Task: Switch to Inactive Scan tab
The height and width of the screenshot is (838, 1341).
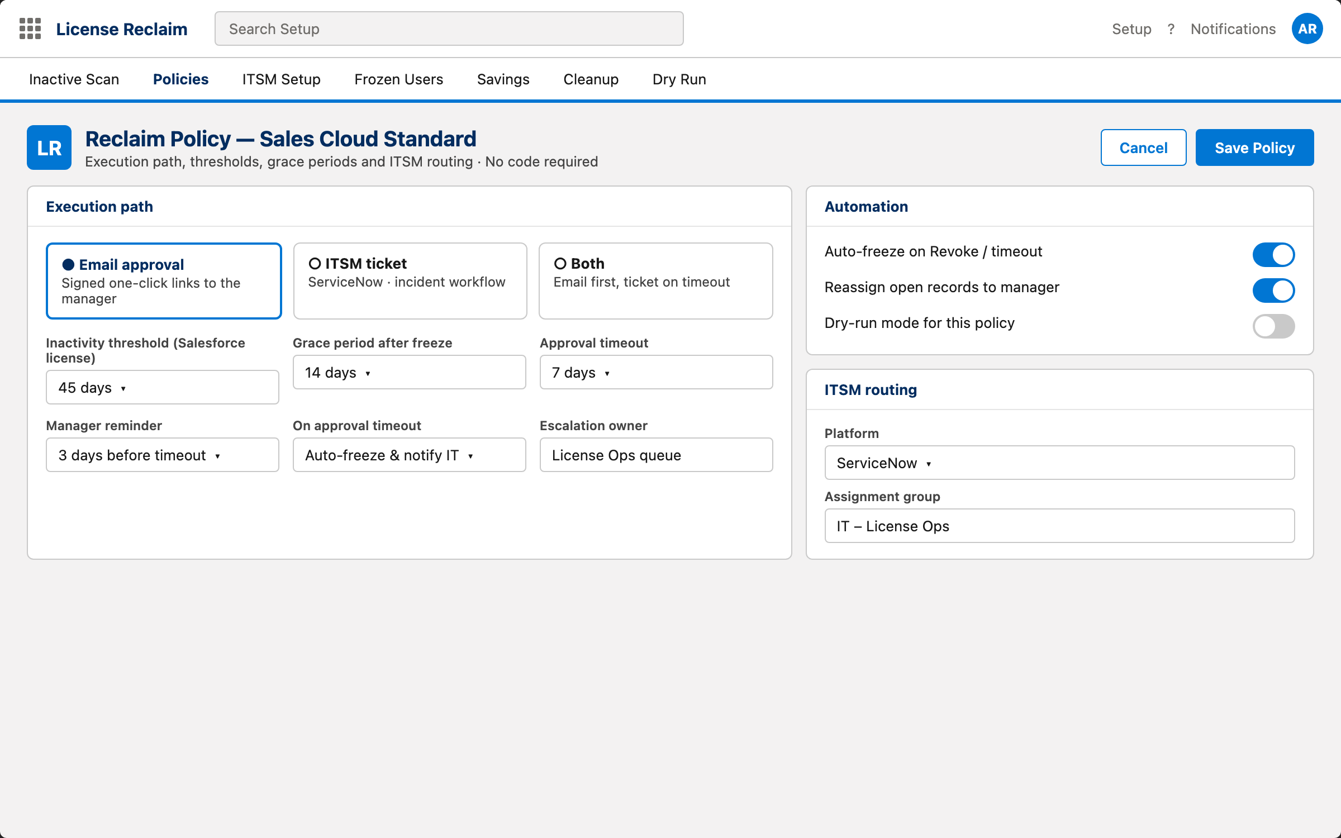Action: tap(74, 79)
